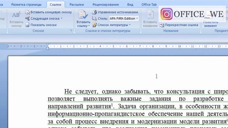Click the Перекрестная ссылка icon

(x=162, y=25)
